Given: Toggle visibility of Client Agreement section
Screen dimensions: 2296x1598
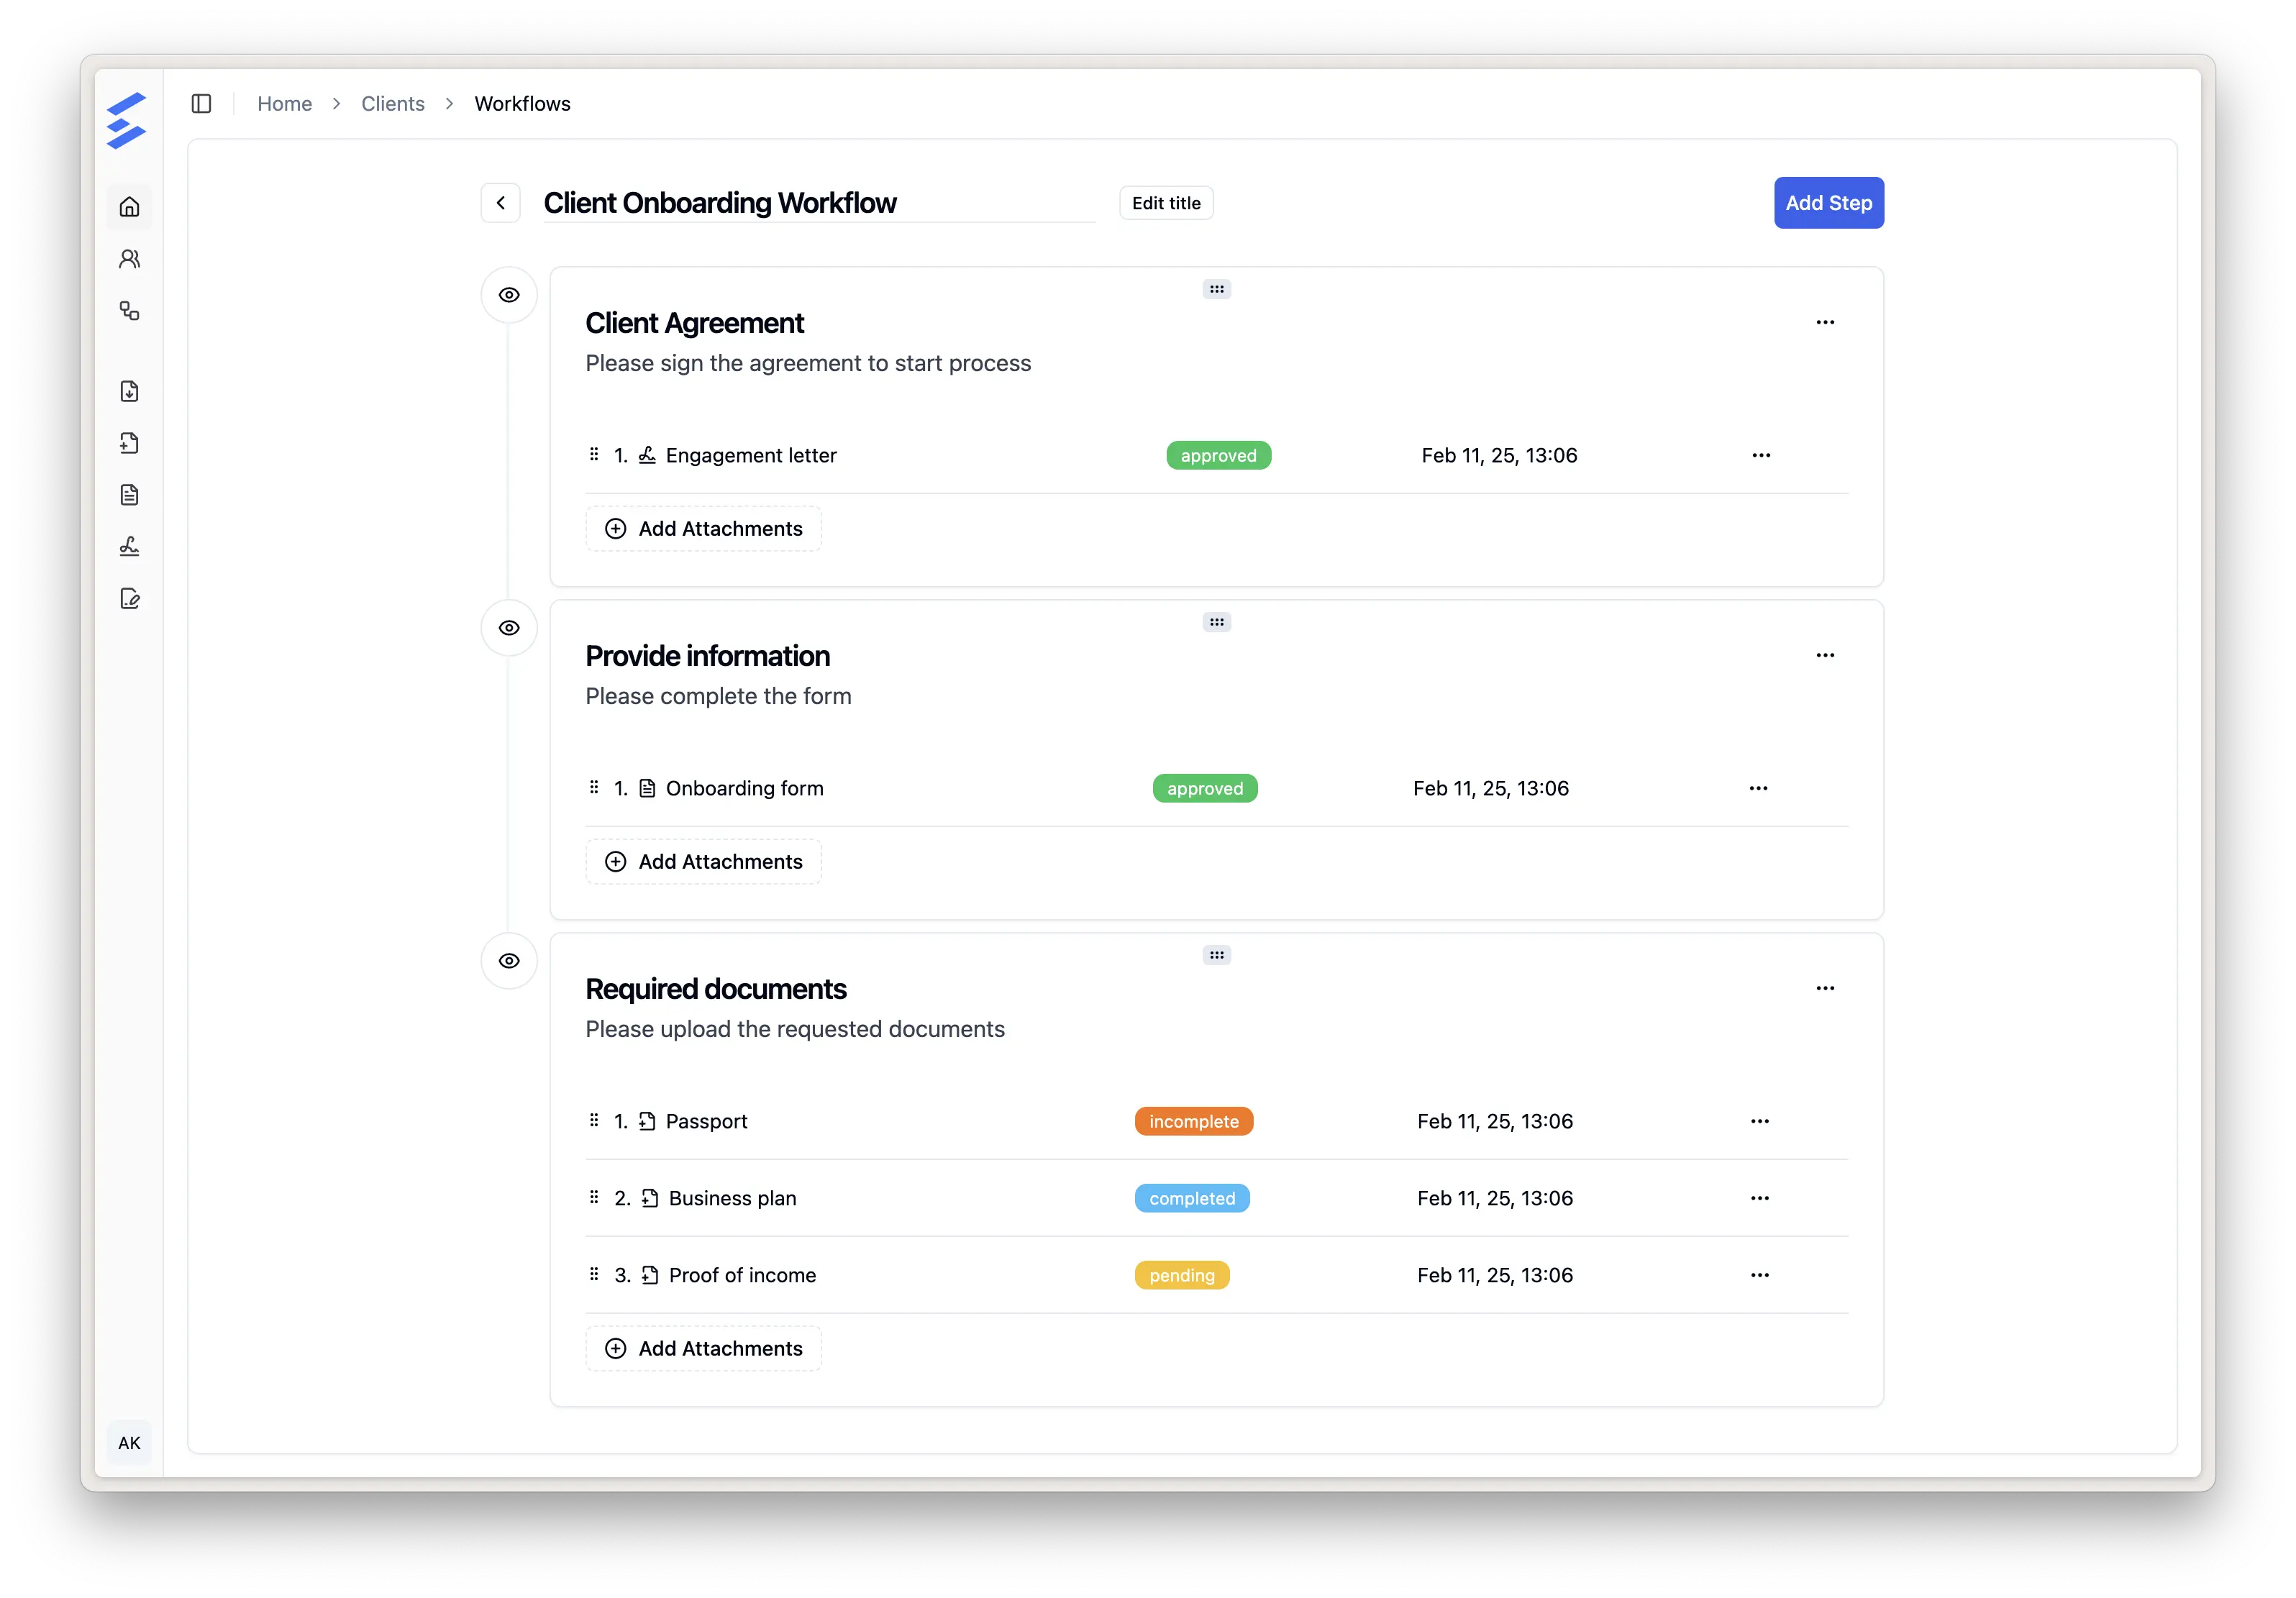Looking at the screenshot, I should click(x=508, y=293).
